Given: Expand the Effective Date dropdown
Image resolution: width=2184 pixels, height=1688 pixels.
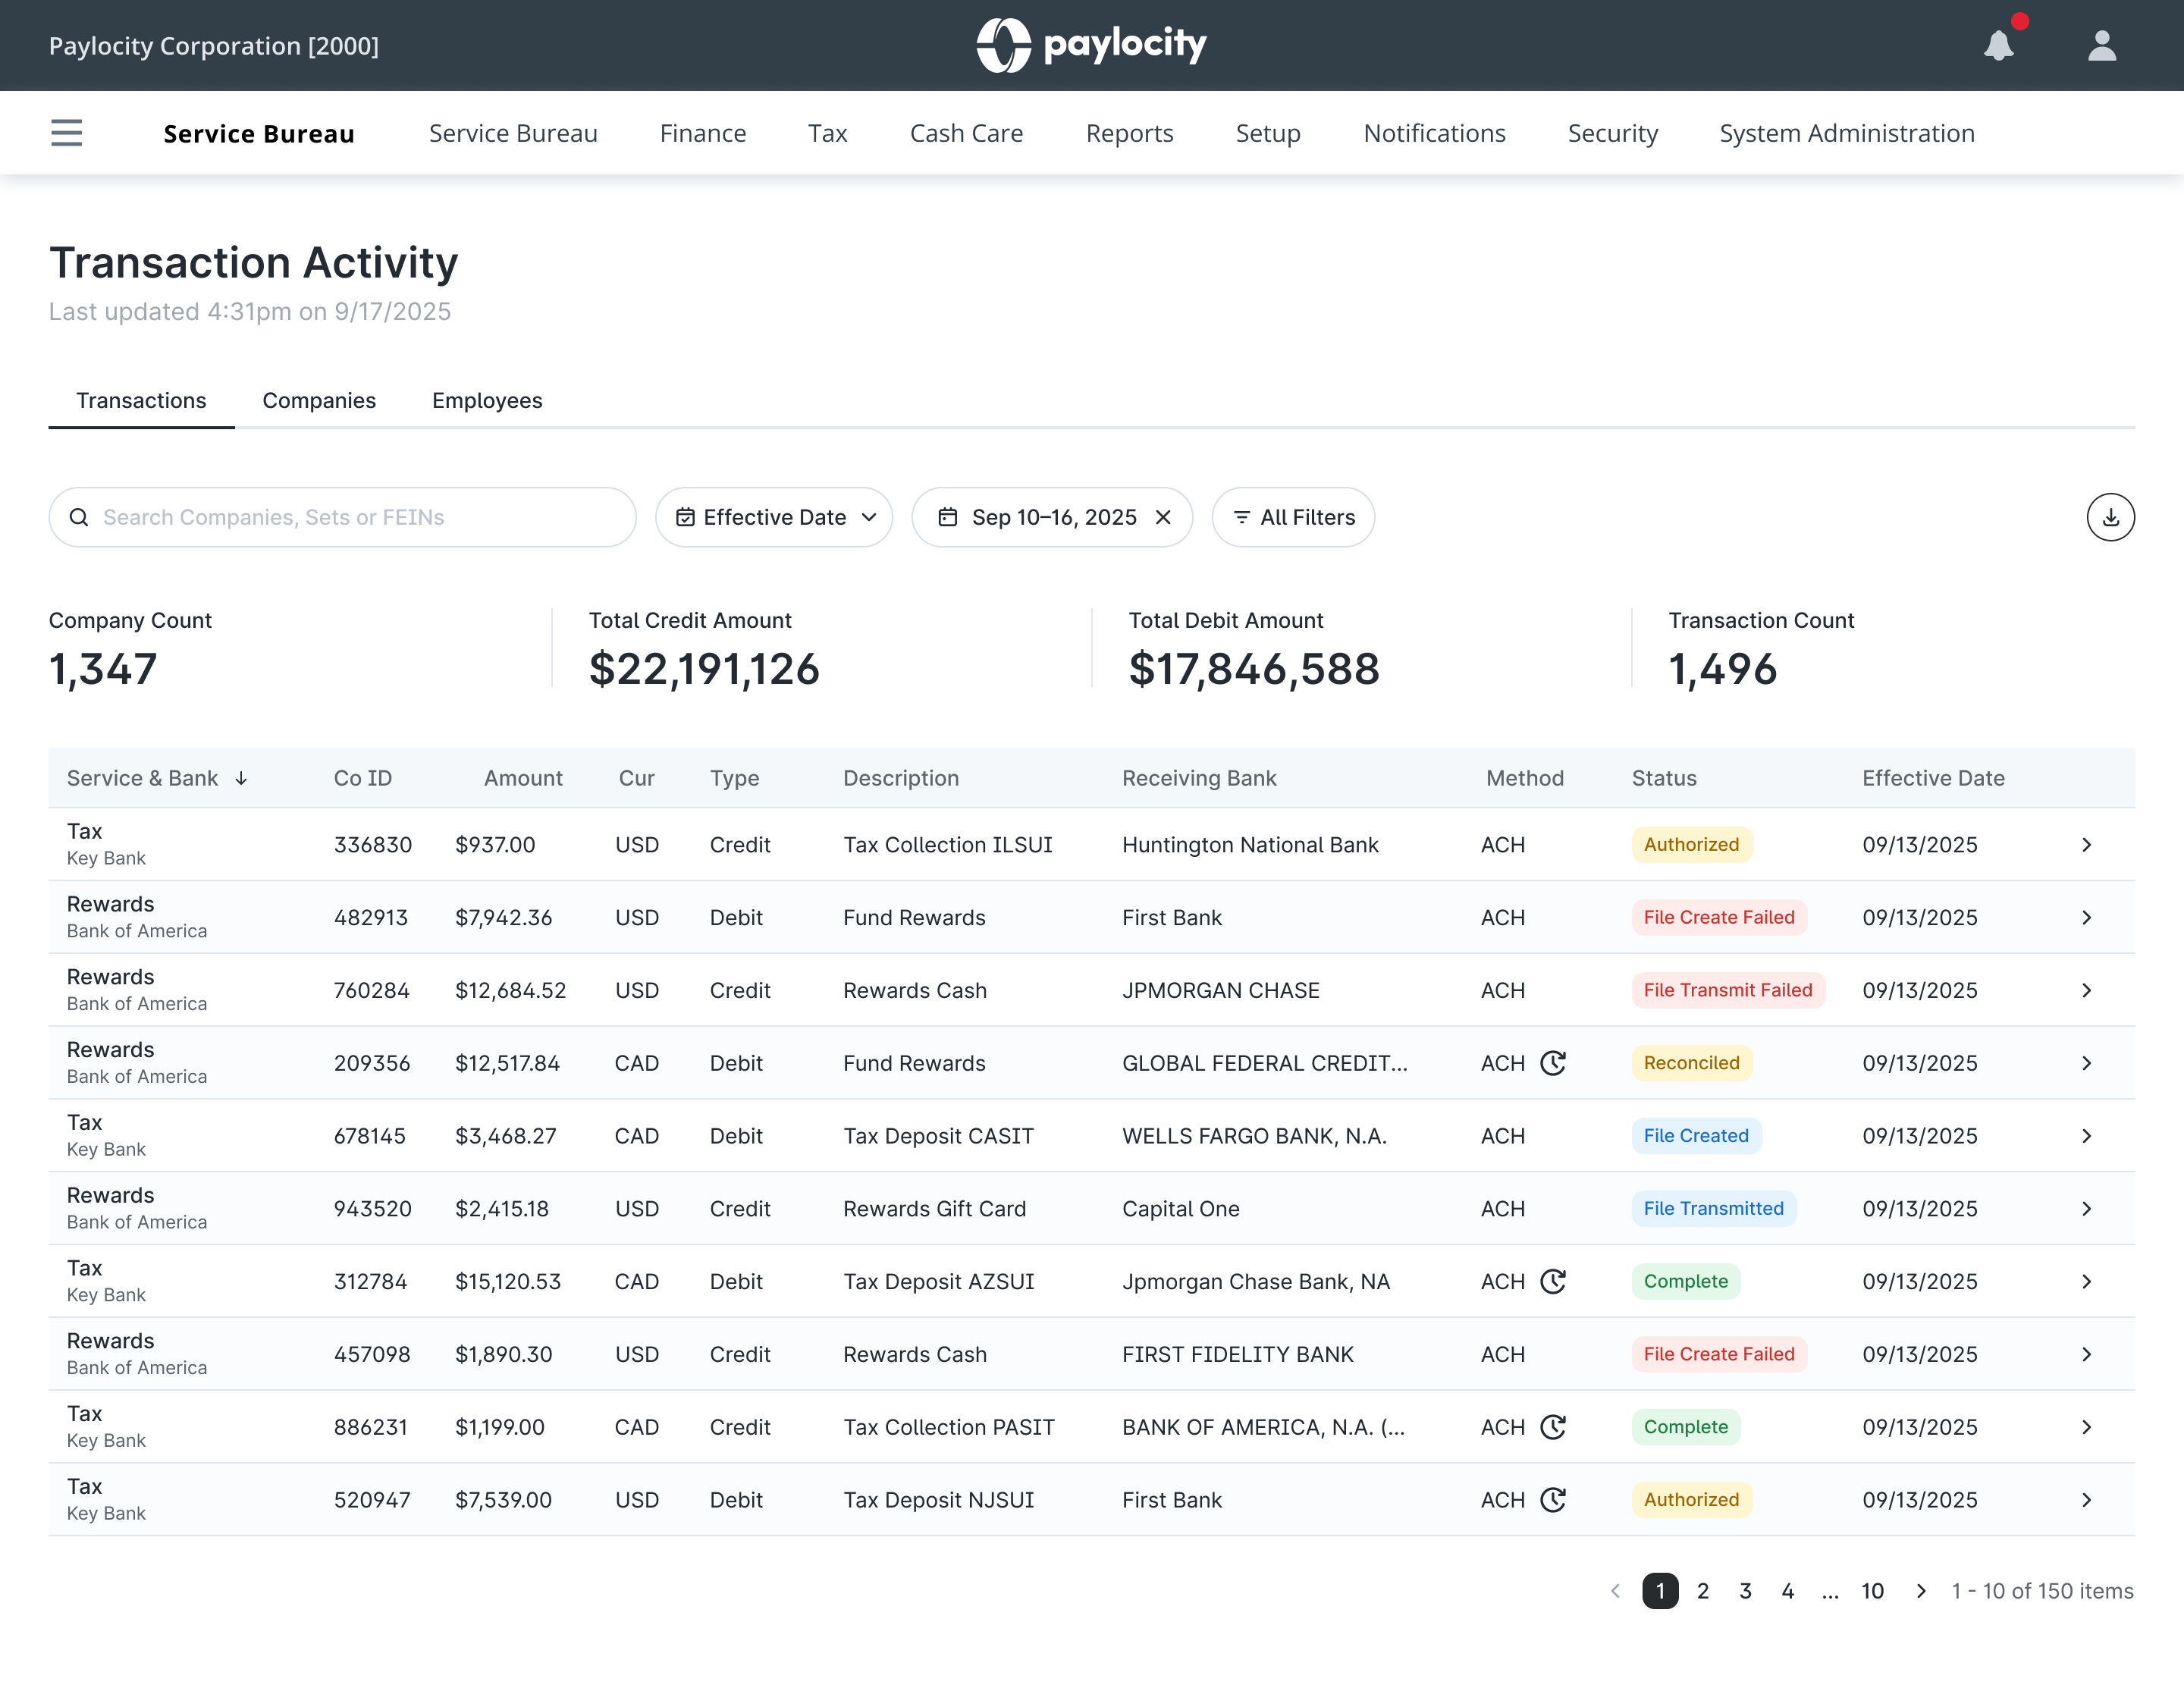Looking at the screenshot, I should [x=774, y=517].
